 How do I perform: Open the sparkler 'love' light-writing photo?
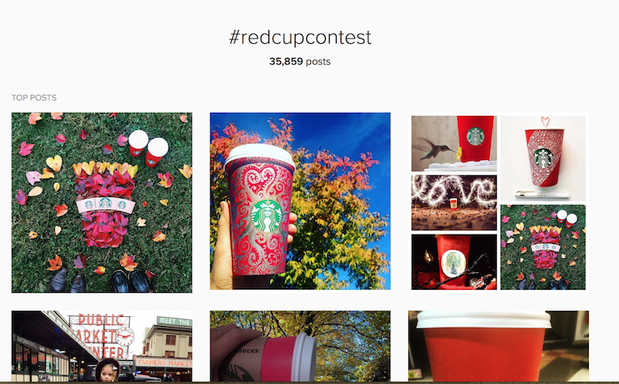click(454, 202)
